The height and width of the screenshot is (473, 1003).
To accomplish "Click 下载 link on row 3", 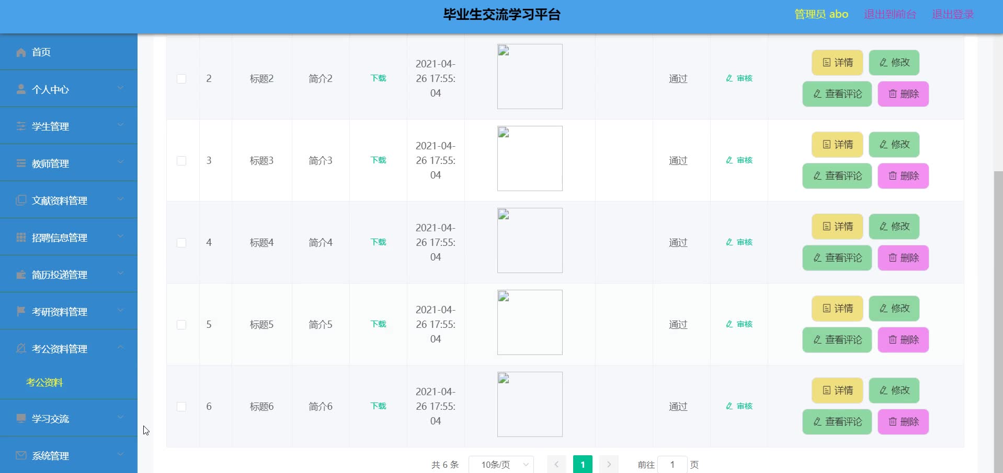I will pyautogui.click(x=378, y=160).
